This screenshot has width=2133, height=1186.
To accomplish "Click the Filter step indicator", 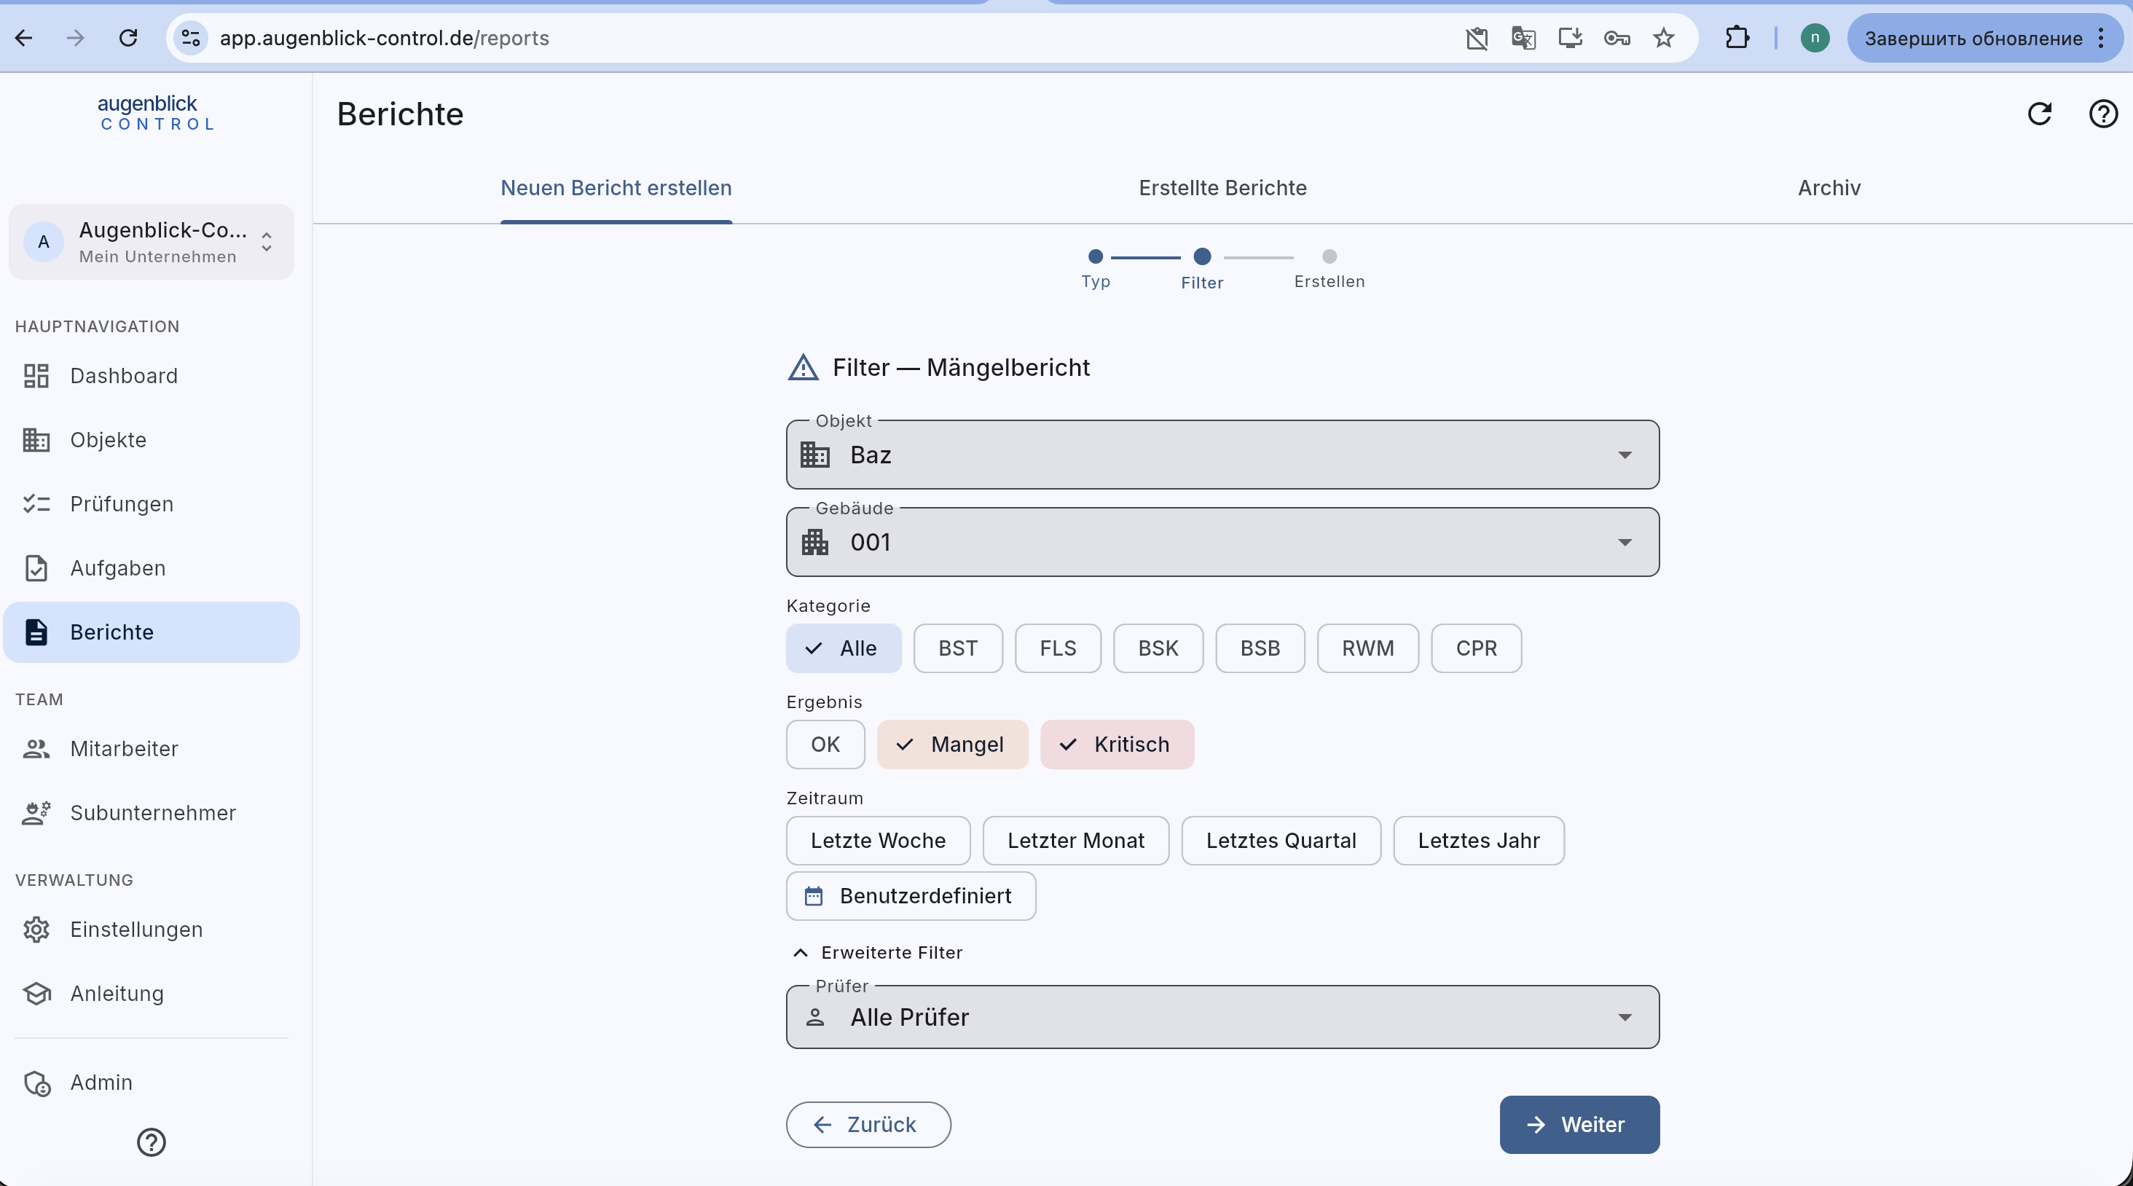I will click(x=1201, y=268).
